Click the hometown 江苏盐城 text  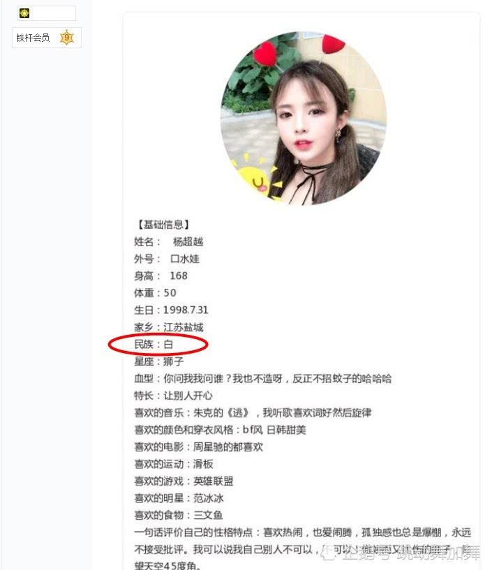tap(184, 327)
